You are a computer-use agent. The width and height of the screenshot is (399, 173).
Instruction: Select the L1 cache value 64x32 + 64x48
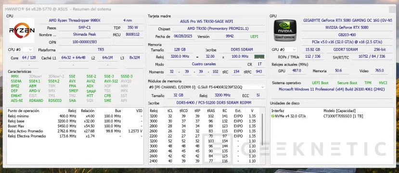coord(73,58)
